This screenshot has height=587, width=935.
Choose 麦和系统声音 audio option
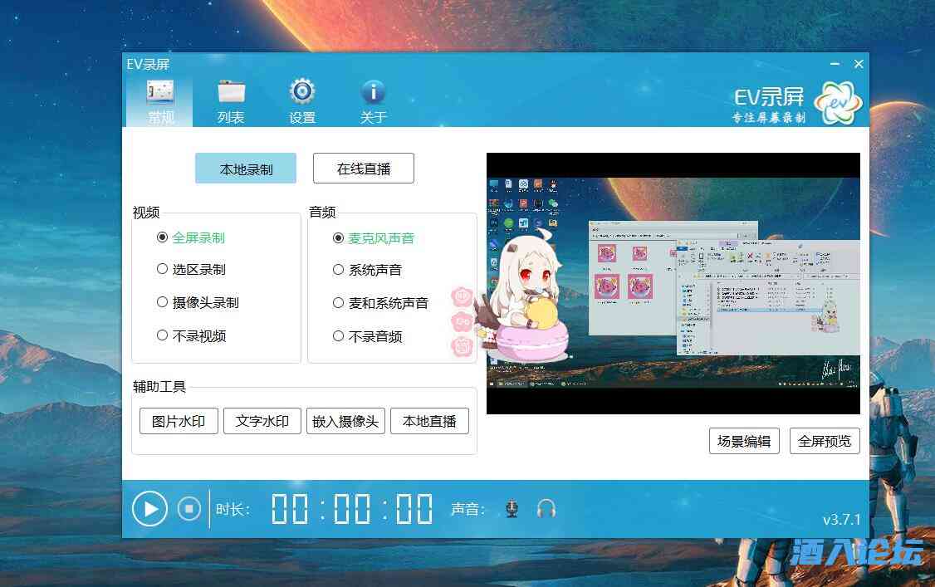380,303
